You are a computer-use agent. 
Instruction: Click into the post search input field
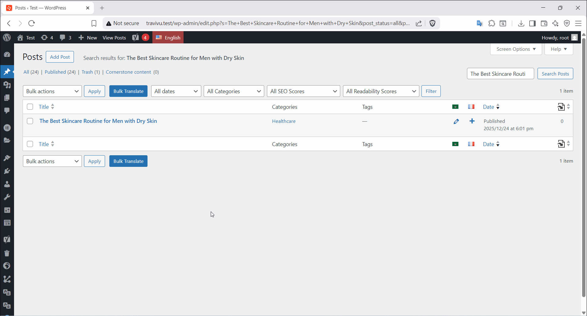pos(500,74)
